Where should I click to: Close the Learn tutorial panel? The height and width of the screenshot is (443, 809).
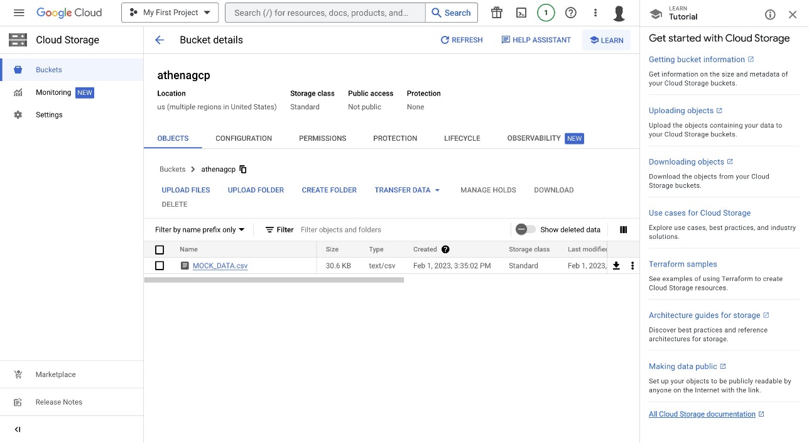click(x=793, y=15)
